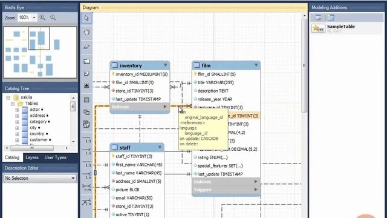Select the pointer arrow tool
The image size is (387, 218).
click(x=86, y=18)
